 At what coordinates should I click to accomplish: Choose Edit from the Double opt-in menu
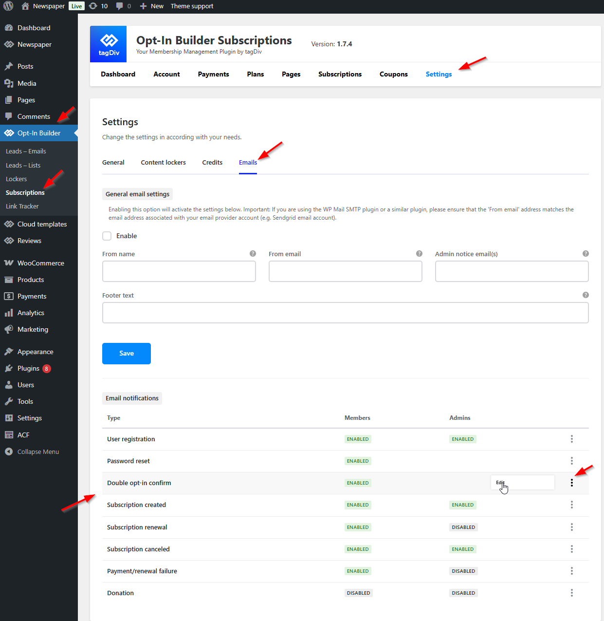click(x=500, y=482)
